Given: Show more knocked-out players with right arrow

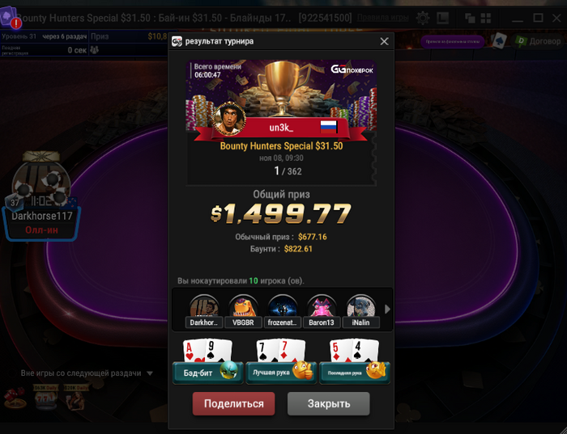Looking at the screenshot, I should (387, 310).
